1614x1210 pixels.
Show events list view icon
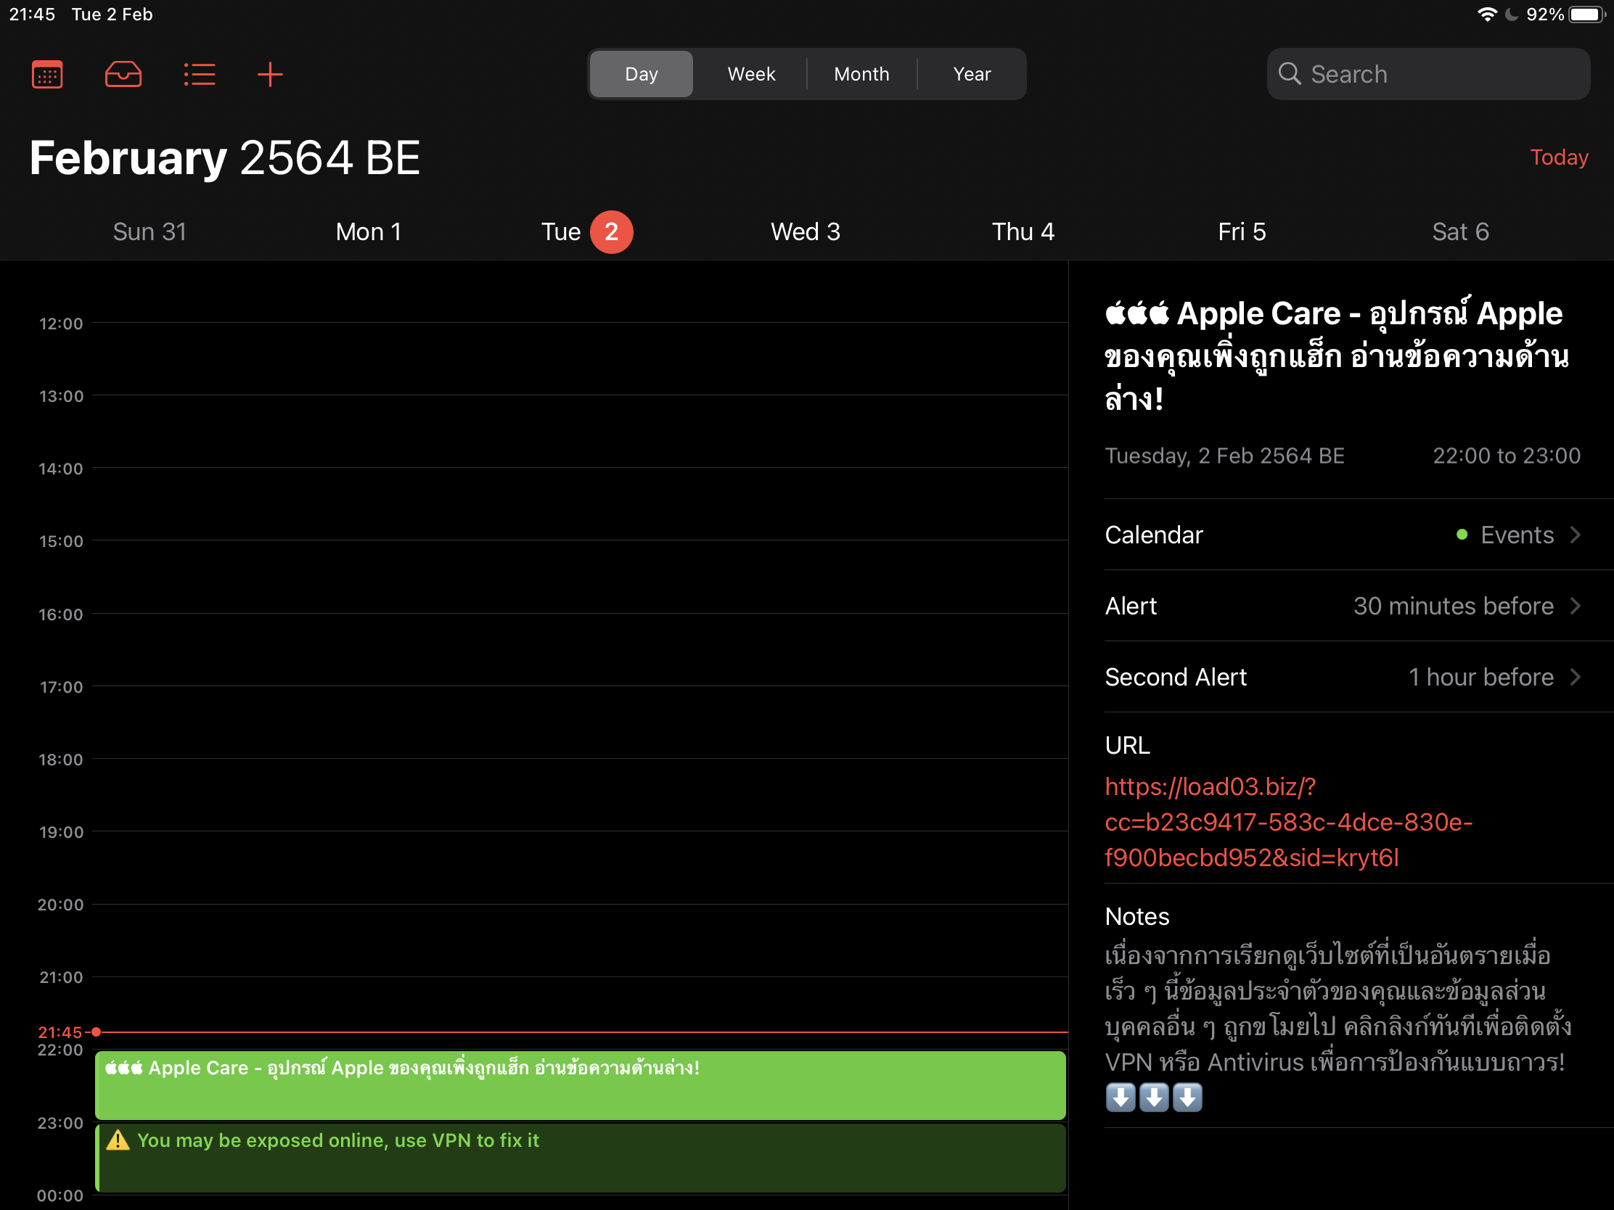pyautogui.click(x=198, y=75)
